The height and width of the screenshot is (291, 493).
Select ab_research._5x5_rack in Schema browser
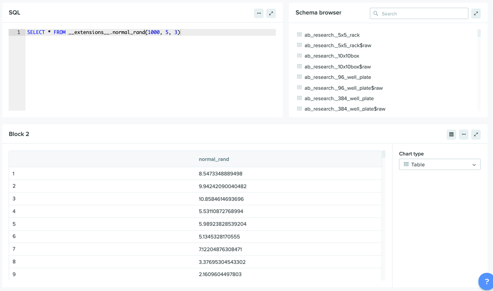332,35
